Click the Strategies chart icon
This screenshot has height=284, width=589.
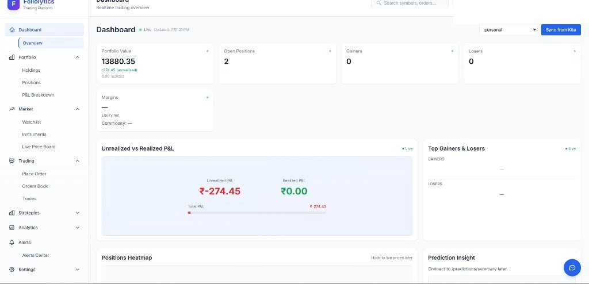click(x=12, y=213)
